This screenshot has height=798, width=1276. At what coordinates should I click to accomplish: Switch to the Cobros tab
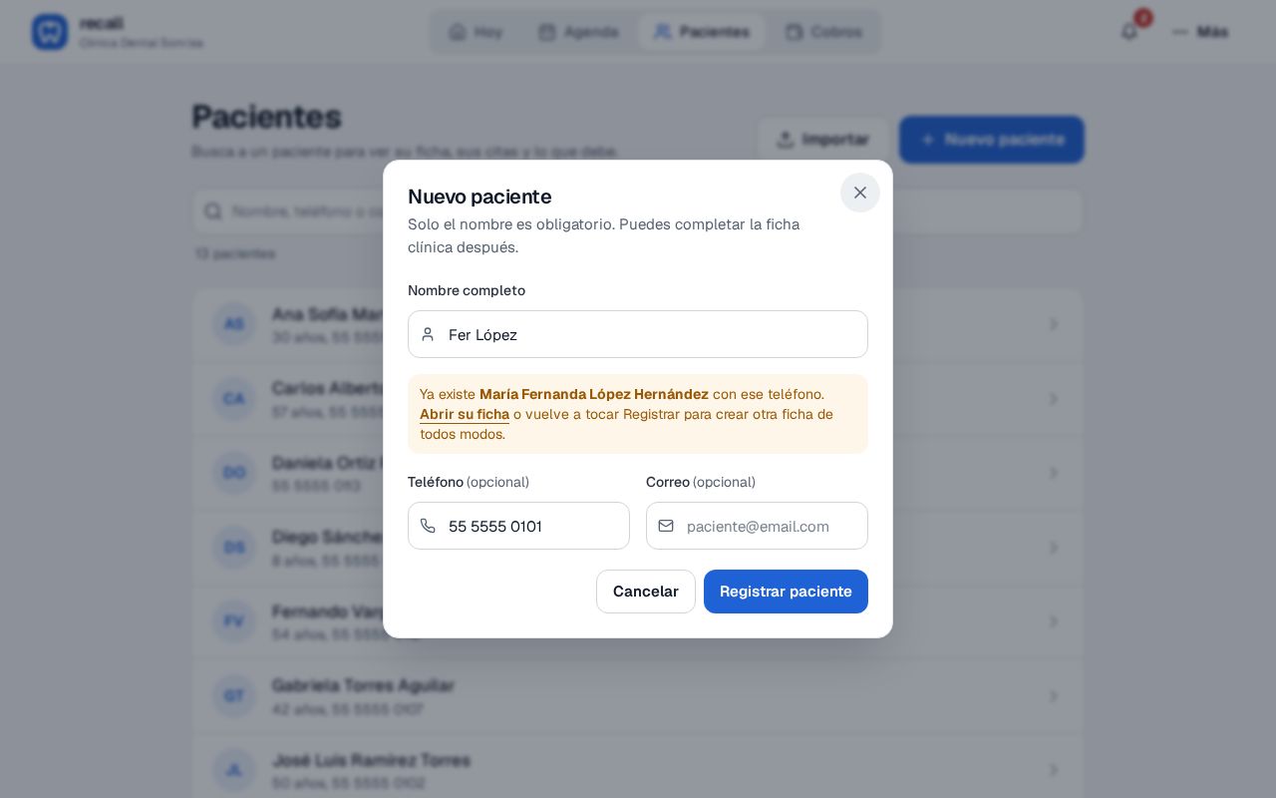(823, 32)
